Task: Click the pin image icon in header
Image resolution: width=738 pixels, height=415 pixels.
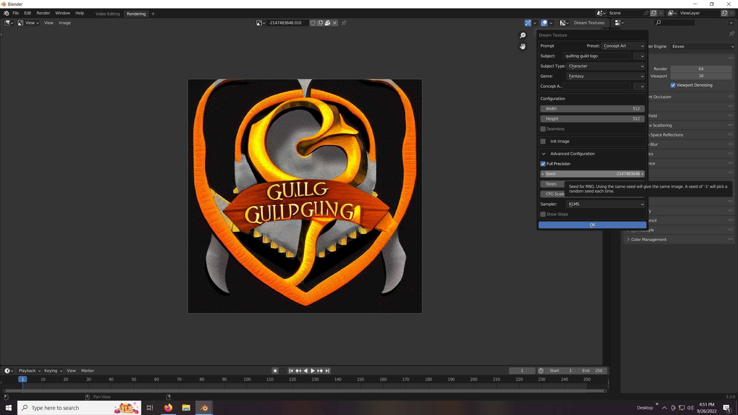Action: [344, 23]
